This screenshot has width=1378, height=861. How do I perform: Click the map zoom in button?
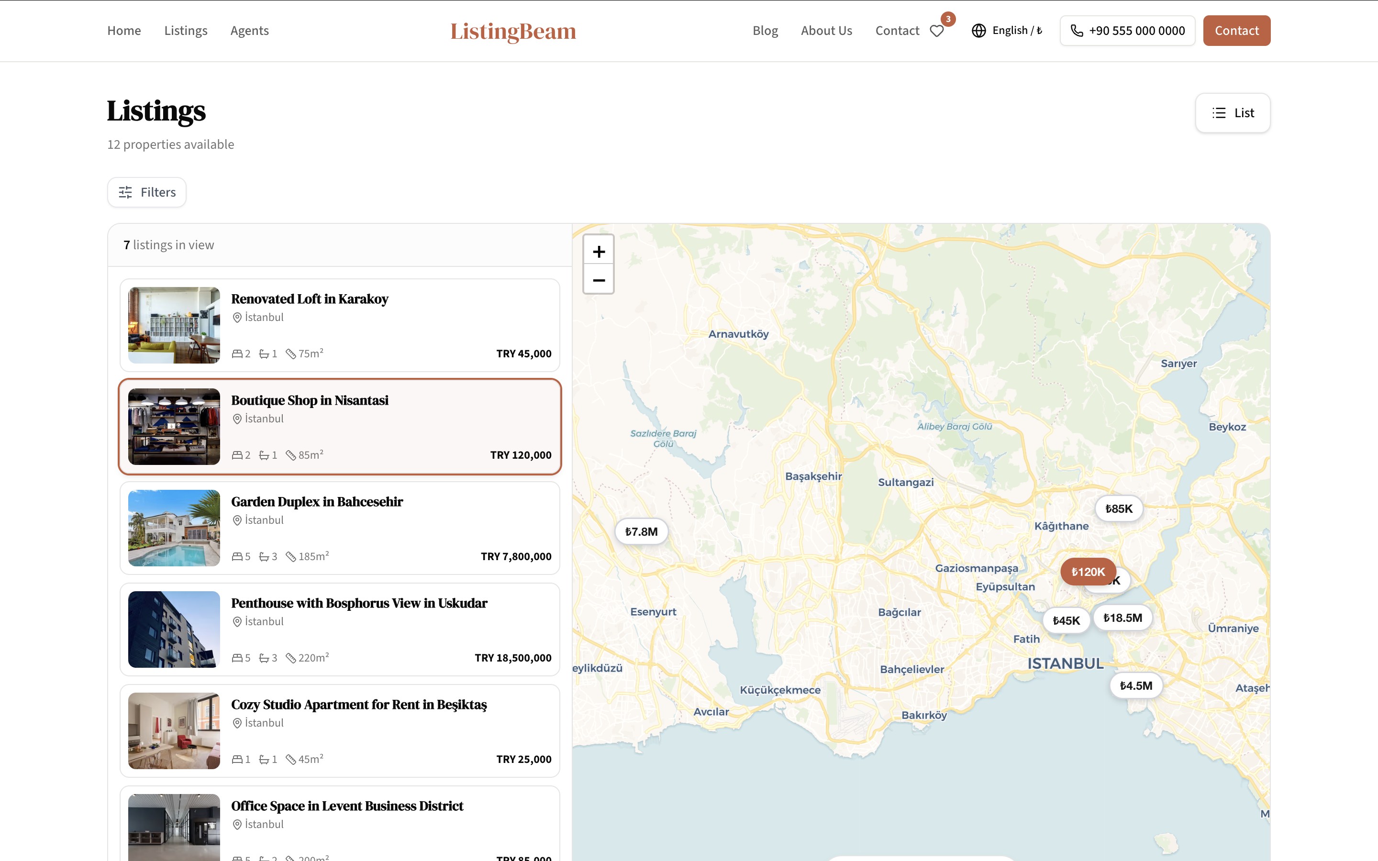coord(599,251)
